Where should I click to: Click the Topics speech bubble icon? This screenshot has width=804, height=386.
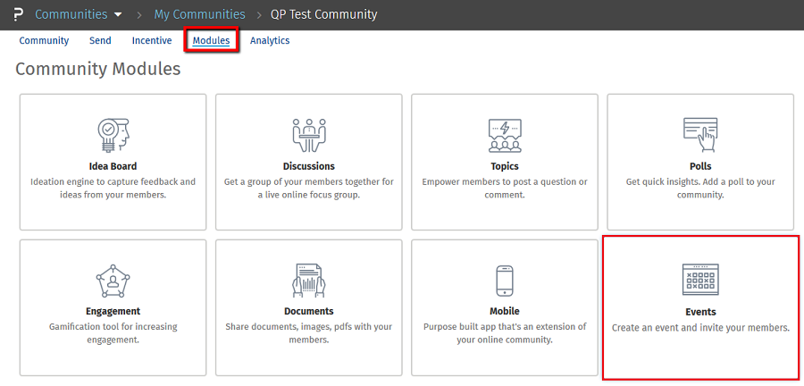[505, 135]
